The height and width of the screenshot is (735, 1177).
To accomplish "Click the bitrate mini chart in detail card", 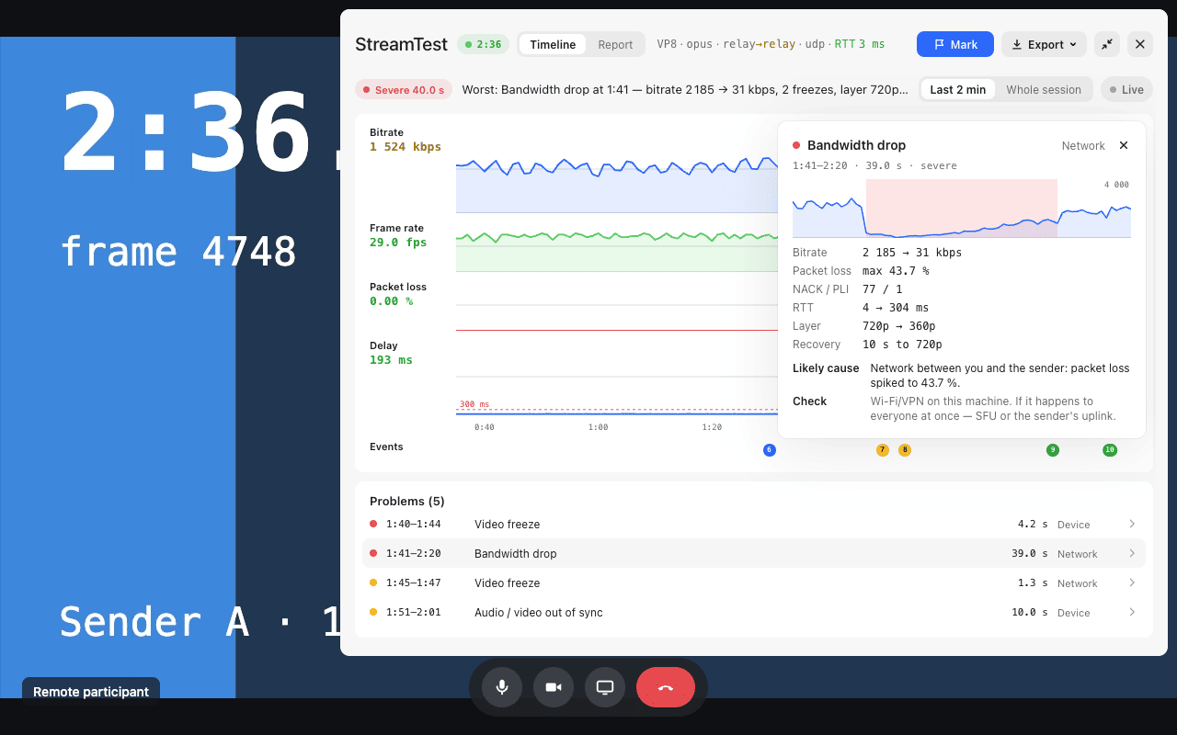I will tap(962, 209).
